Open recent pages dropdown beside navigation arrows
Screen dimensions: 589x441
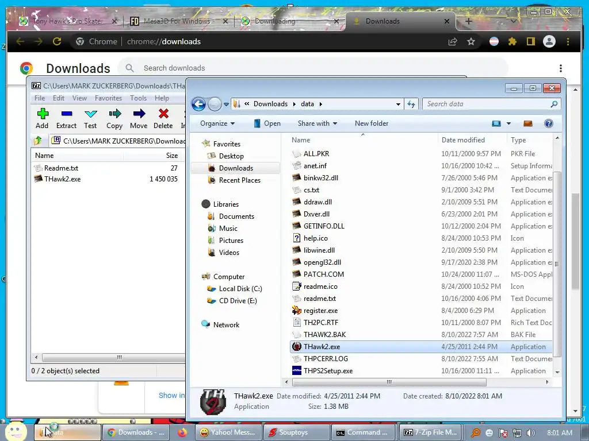point(226,105)
